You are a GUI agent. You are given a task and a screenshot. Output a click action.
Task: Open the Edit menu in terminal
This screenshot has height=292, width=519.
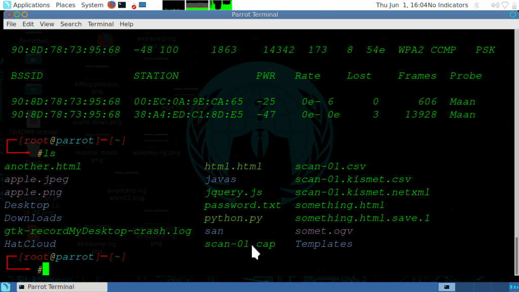[28, 24]
